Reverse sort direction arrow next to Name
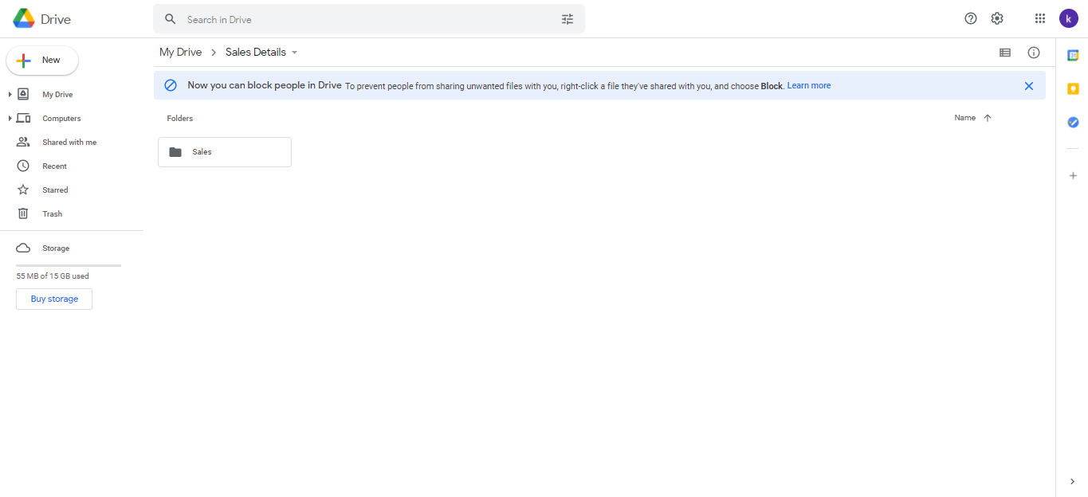Screen dimensions: 1088x497 (x=988, y=118)
